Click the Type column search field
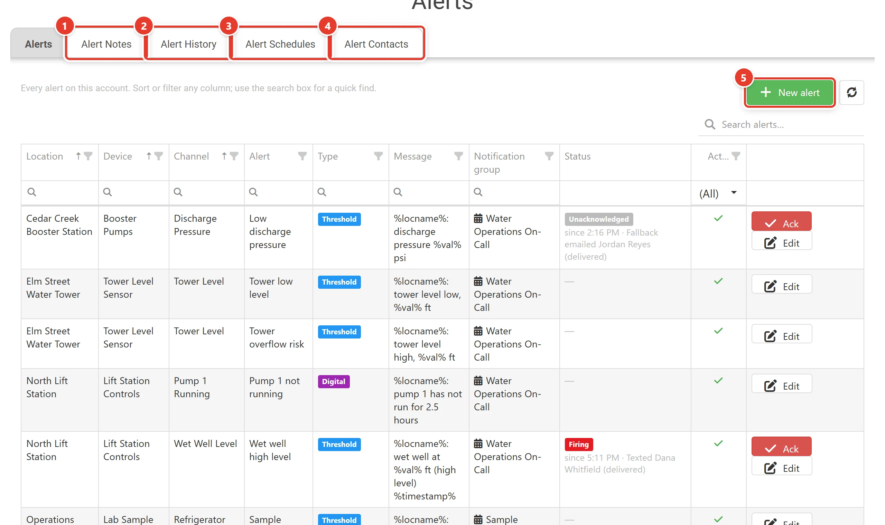 [351, 193]
